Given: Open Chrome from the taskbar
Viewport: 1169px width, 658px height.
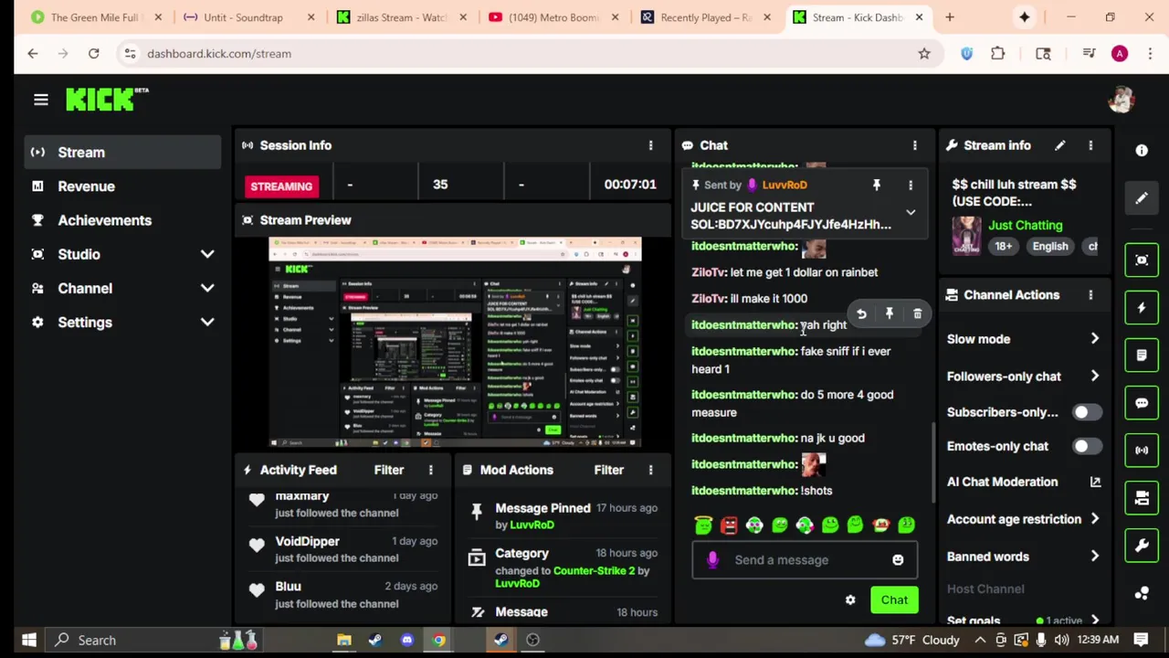Looking at the screenshot, I should [x=438, y=640].
